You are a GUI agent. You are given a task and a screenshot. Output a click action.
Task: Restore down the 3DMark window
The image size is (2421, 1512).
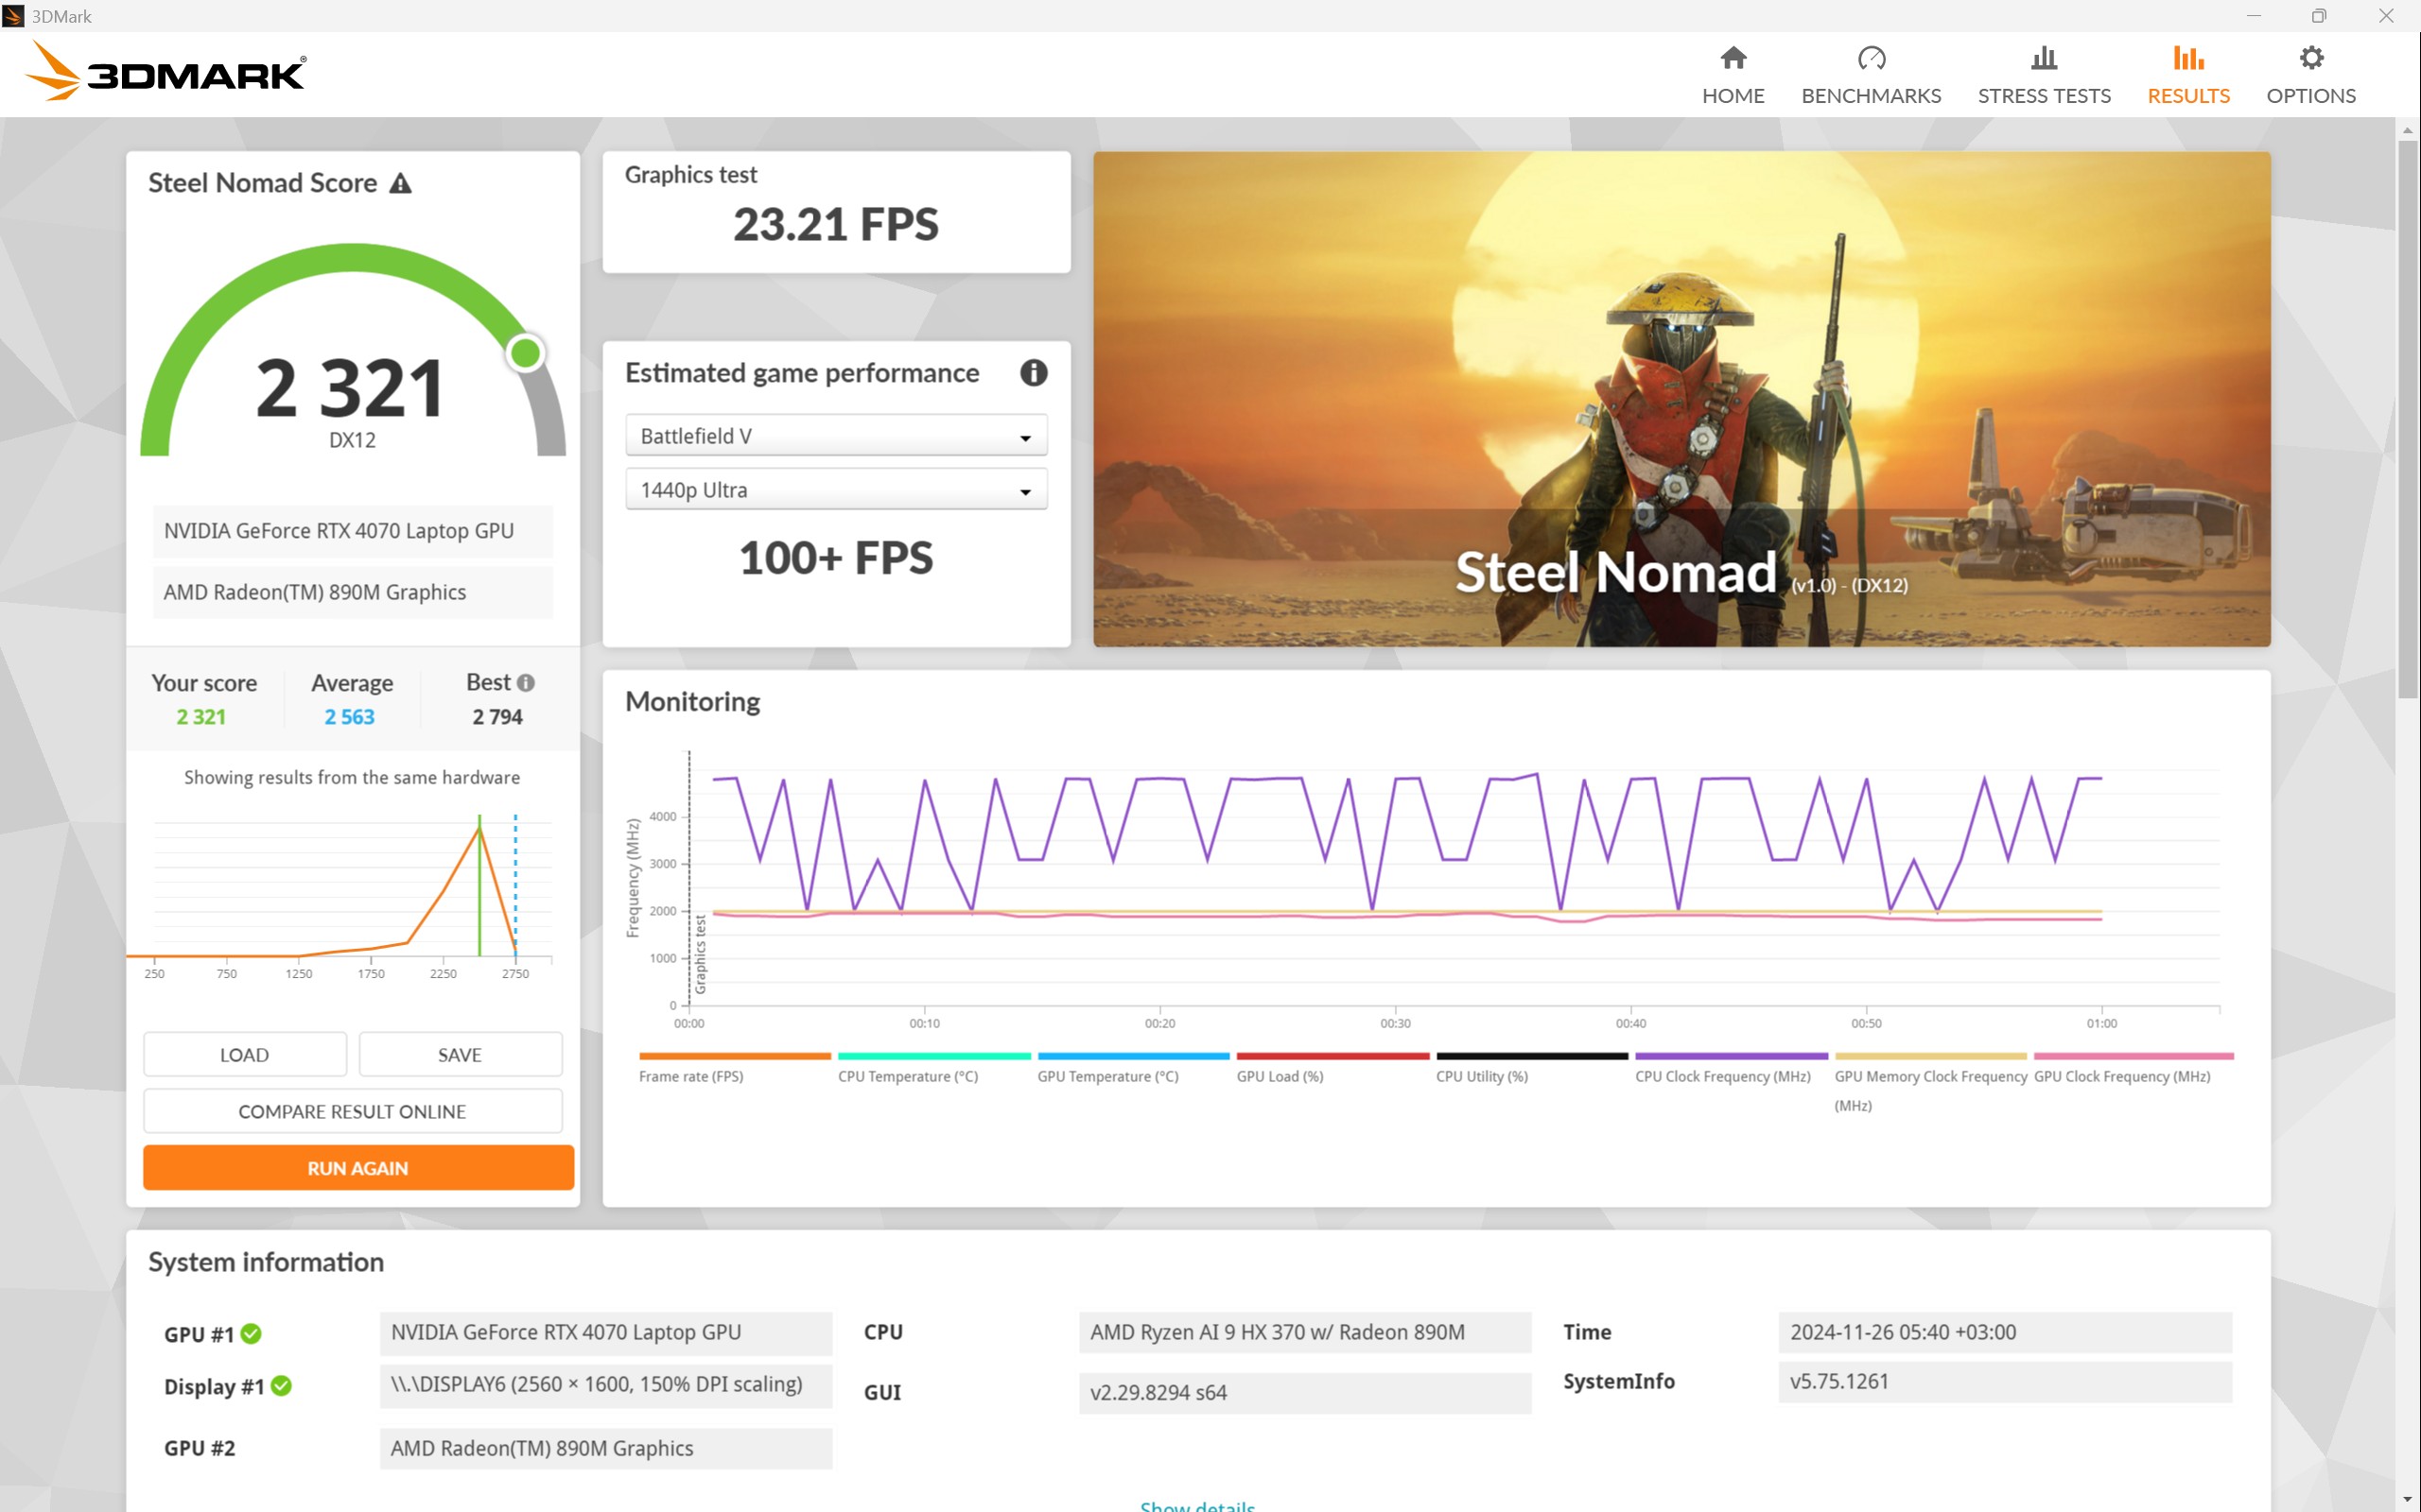pos(2319,16)
